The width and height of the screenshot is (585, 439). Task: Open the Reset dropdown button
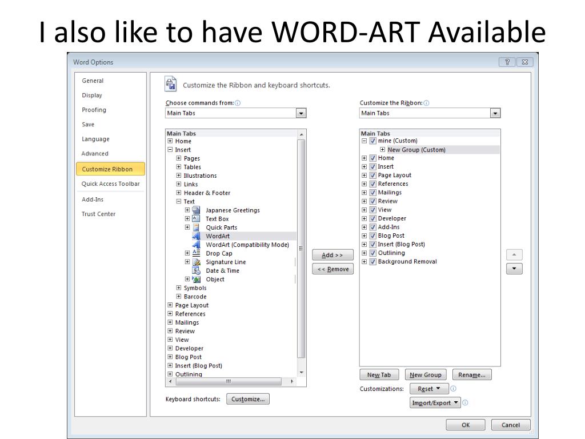tap(428, 389)
